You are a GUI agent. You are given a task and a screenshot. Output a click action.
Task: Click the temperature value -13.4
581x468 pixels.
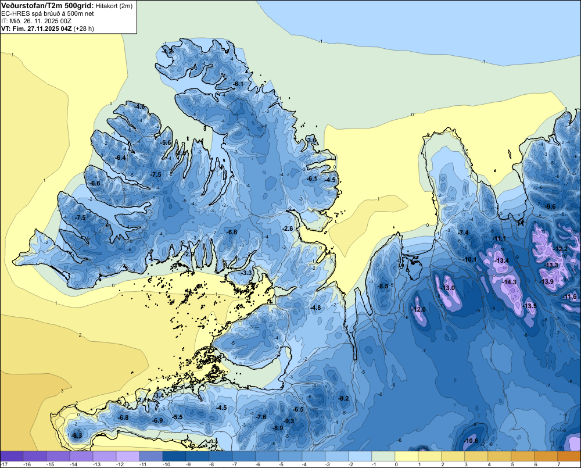pos(503,260)
